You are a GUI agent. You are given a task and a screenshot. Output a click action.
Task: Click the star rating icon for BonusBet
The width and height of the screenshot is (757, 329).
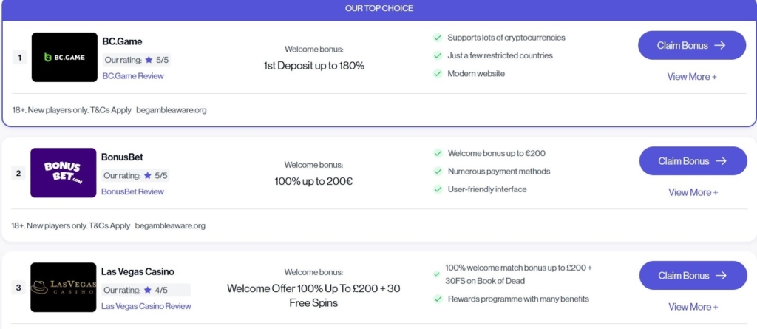(x=148, y=176)
